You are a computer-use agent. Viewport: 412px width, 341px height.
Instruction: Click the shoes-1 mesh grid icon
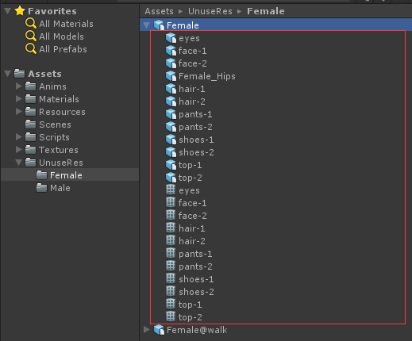(171, 278)
